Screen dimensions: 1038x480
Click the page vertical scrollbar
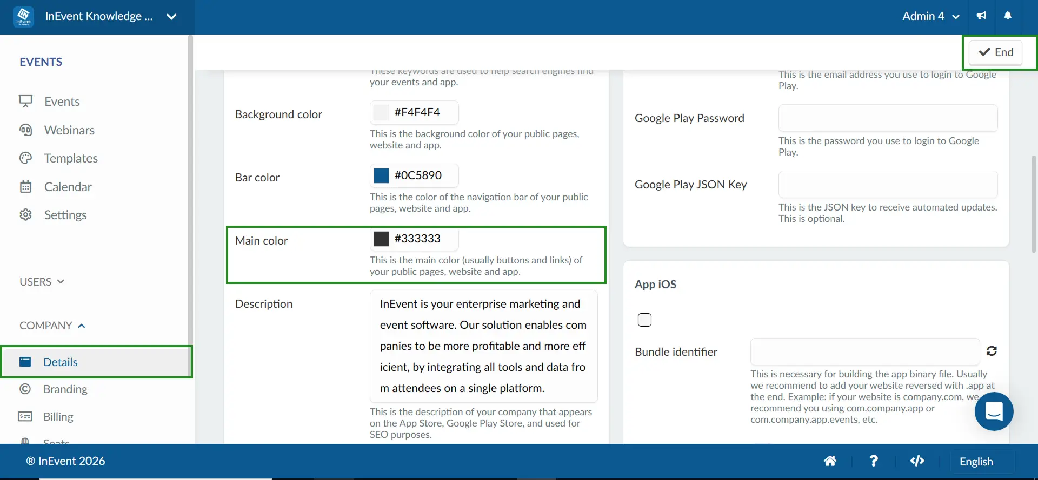[1034, 204]
